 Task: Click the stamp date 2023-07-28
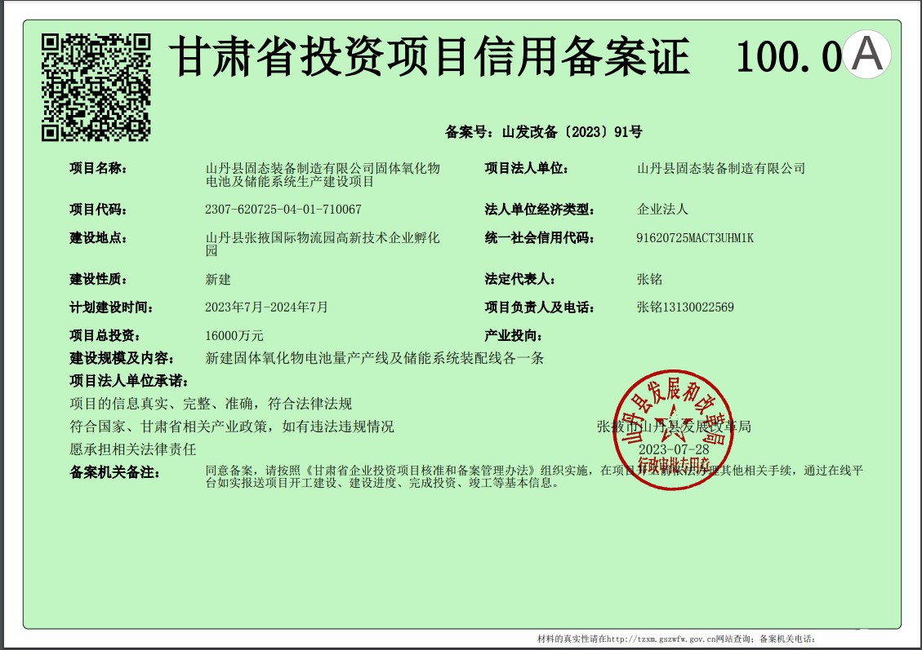pyautogui.click(x=673, y=450)
